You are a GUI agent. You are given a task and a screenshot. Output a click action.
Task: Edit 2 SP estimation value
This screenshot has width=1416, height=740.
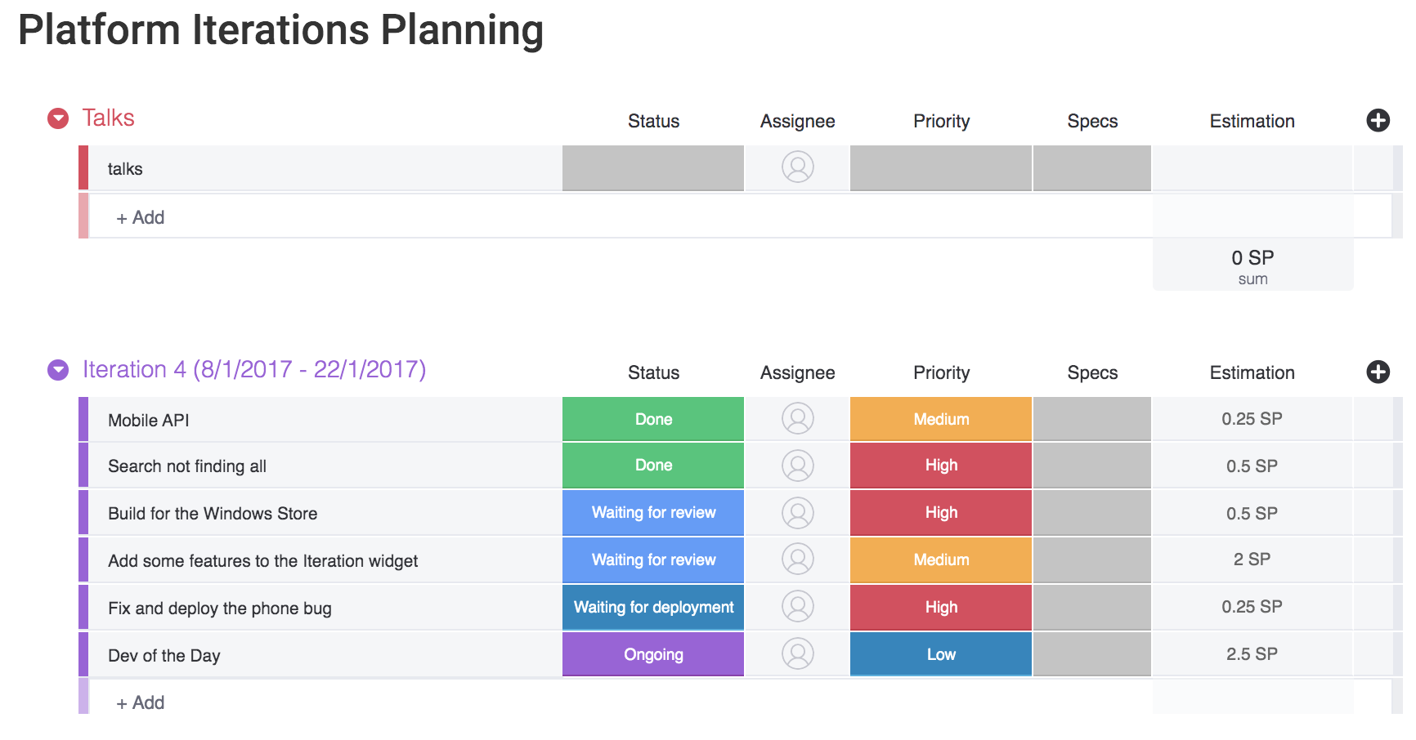pos(1252,560)
